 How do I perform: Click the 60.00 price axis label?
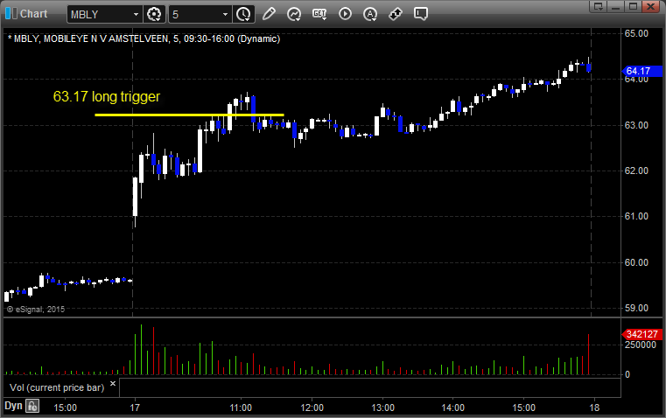tap(636, 262)
